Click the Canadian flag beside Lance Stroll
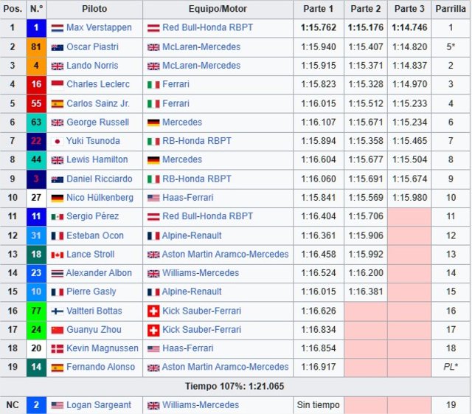472x414 pixels. pos(58,255)
